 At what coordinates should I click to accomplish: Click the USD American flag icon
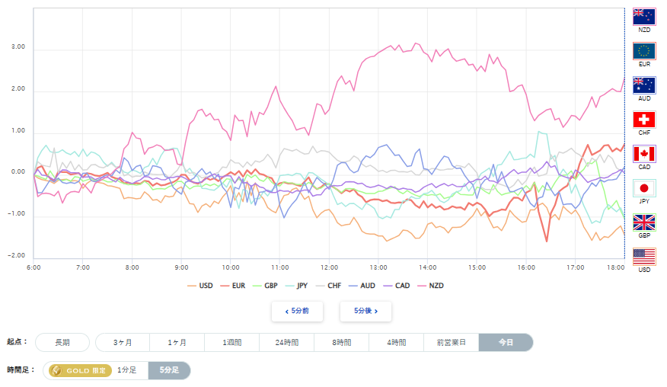point(644,257)
